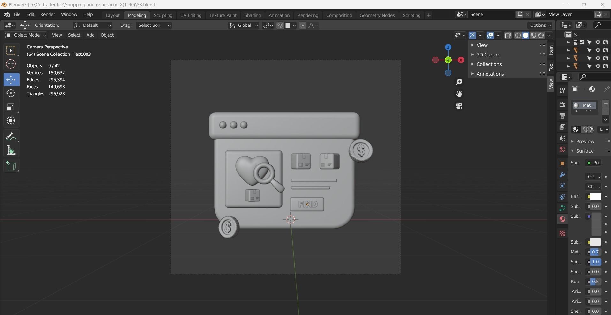Image resolution: width=611 pixels, height=315 pixels.
Task: Open the Modifier properties wrench icon
Action: pos(562,175)
